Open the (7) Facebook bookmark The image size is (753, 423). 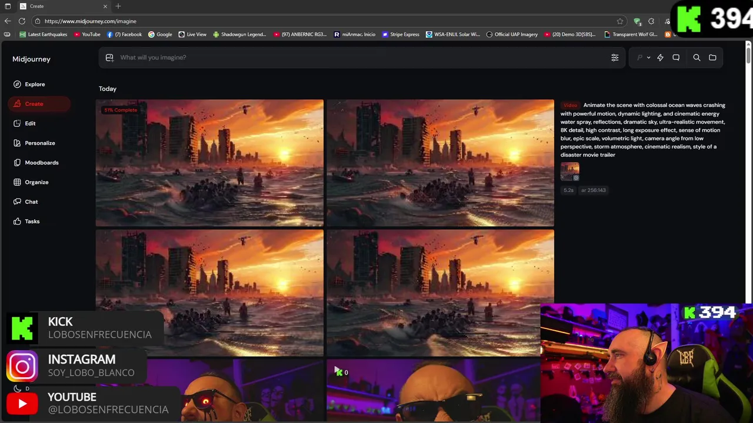(124, 35)
